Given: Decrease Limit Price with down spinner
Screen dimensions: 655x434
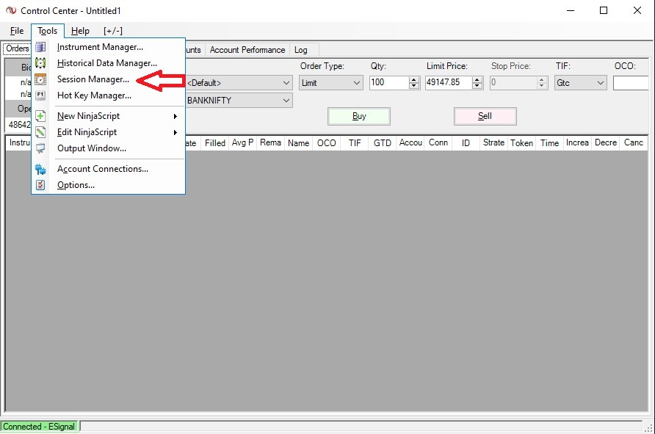Looking at the screenshot, I should coord(477,86).
